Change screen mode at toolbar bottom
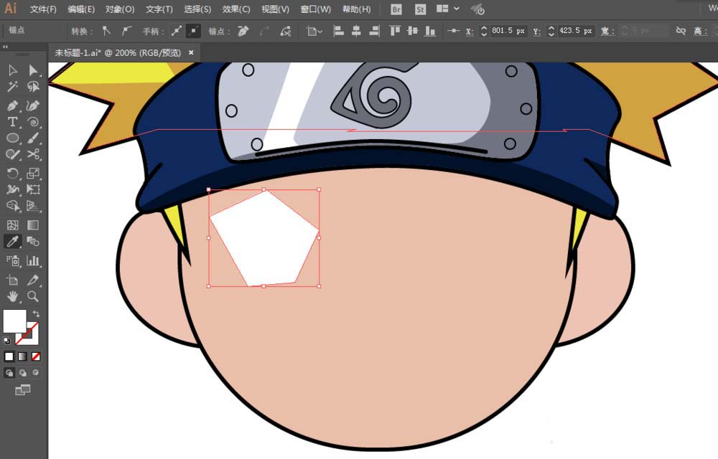This screenshot has height=459, width=718. [x=22, y=390]
